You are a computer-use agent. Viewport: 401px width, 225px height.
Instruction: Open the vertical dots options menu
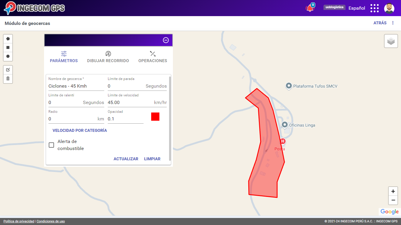click(x=393, y=23)
